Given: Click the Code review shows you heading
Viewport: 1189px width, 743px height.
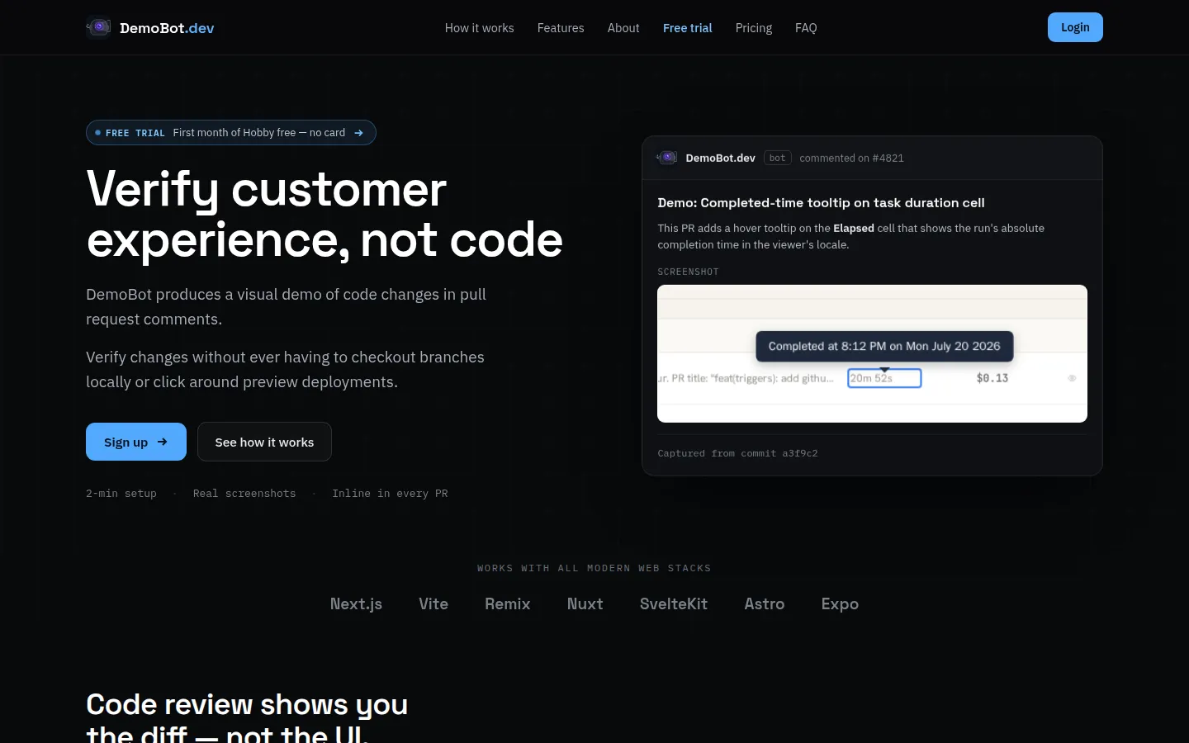Looking at the screenshot, I should (247, 718).
